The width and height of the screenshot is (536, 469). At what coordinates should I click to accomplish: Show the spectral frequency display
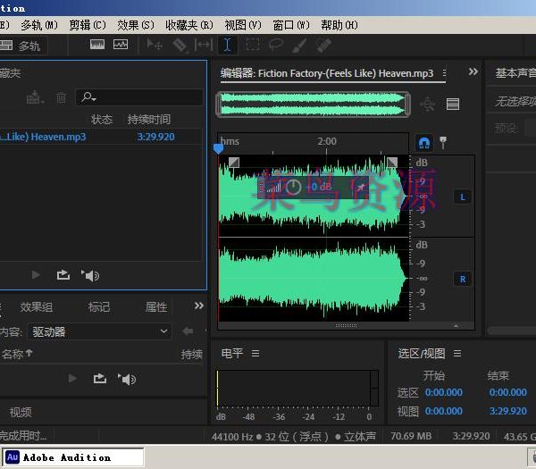pos(121,45)
